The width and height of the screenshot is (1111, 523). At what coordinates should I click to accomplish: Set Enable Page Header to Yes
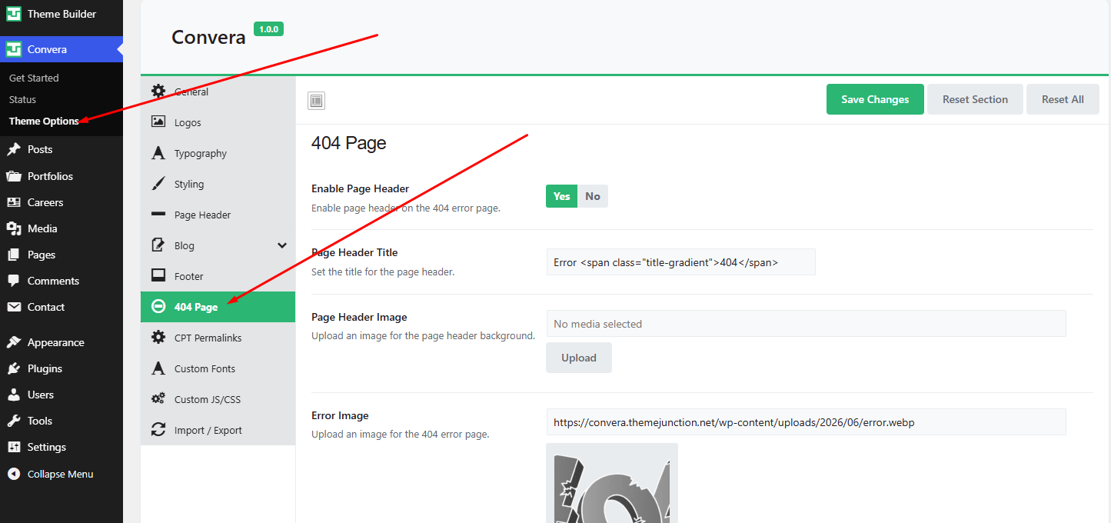(x=561, y=196)
